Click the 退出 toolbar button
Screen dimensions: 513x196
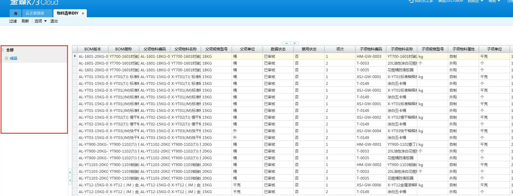(x=54, y=21)
